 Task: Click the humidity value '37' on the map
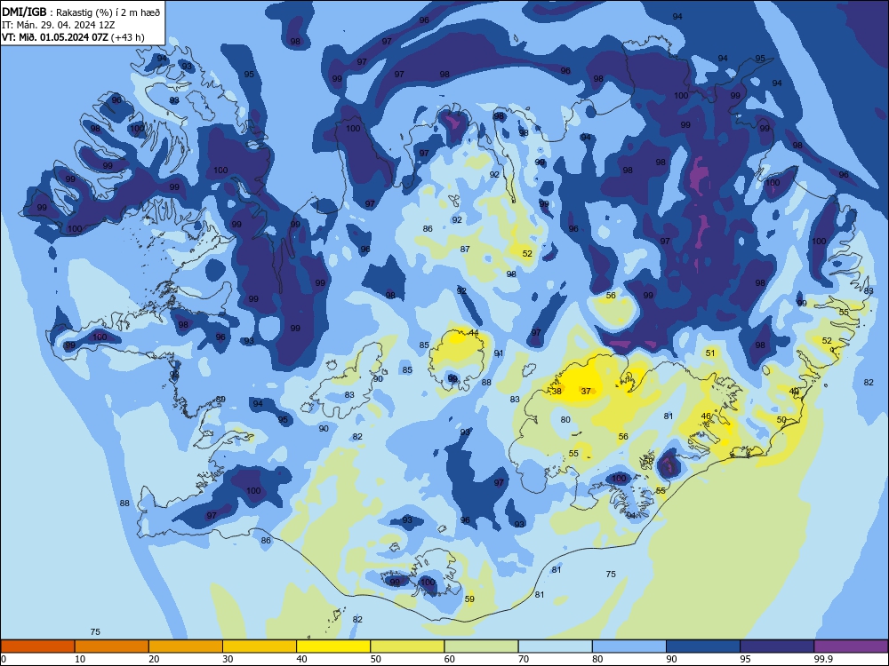tap(586, 391)
